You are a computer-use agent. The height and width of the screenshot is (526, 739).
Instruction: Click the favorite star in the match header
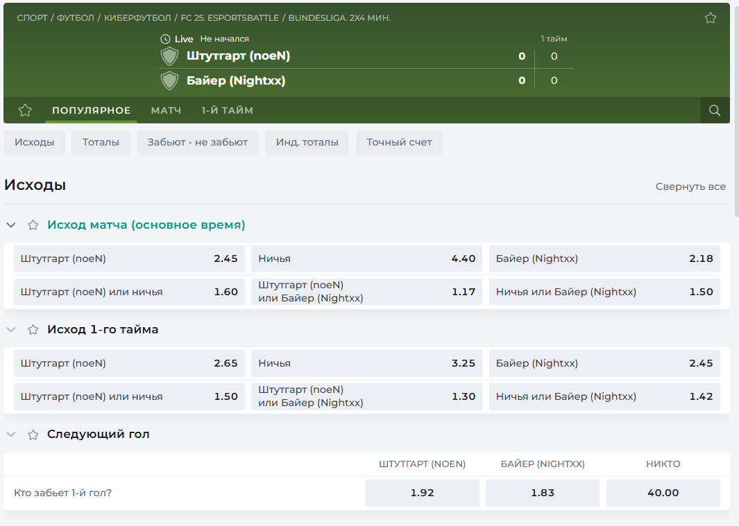click(x=710, y=18)
